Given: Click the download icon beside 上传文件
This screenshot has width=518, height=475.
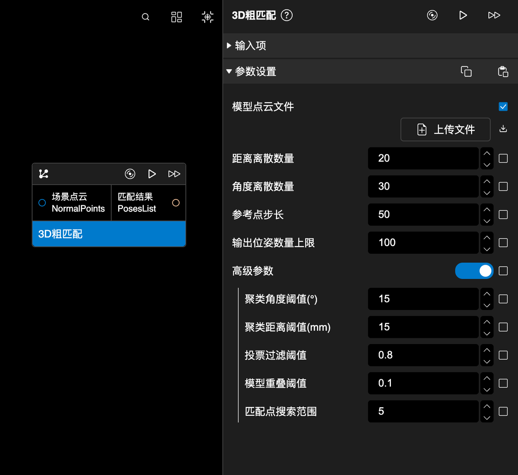Looking at the screenshot, I should click(503, 129).
